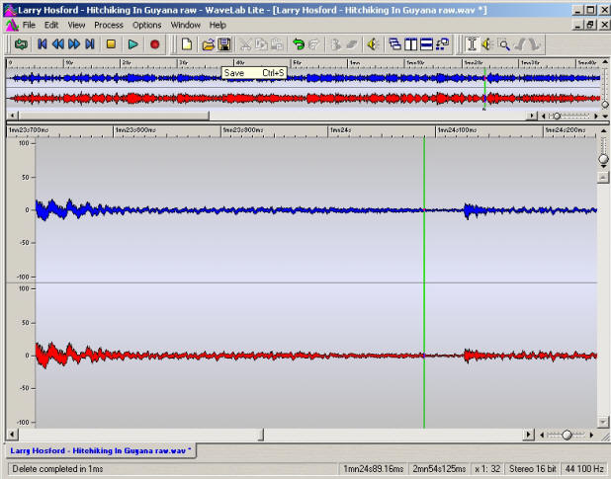
Task: Cascade windows icon in toolbar
Action: coord(394,44)
